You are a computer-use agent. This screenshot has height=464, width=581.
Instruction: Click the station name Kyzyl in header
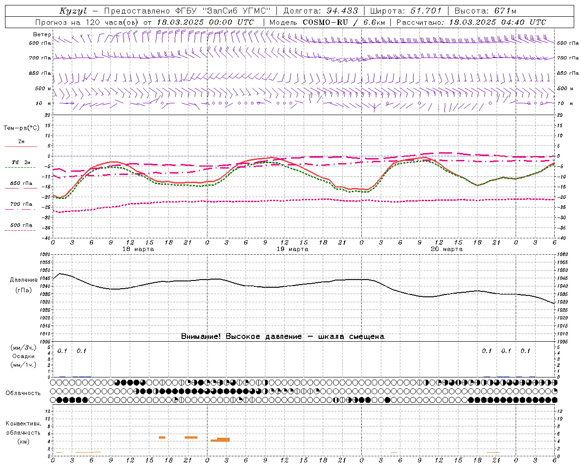[x=73, y=11]
